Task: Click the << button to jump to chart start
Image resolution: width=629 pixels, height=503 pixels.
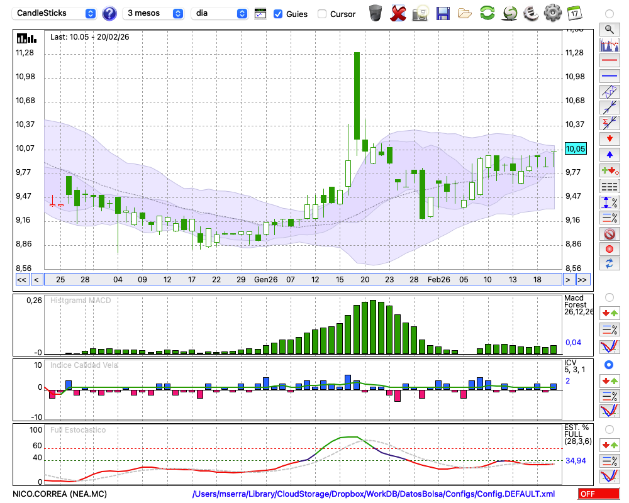Action: [x=21, y=280]
